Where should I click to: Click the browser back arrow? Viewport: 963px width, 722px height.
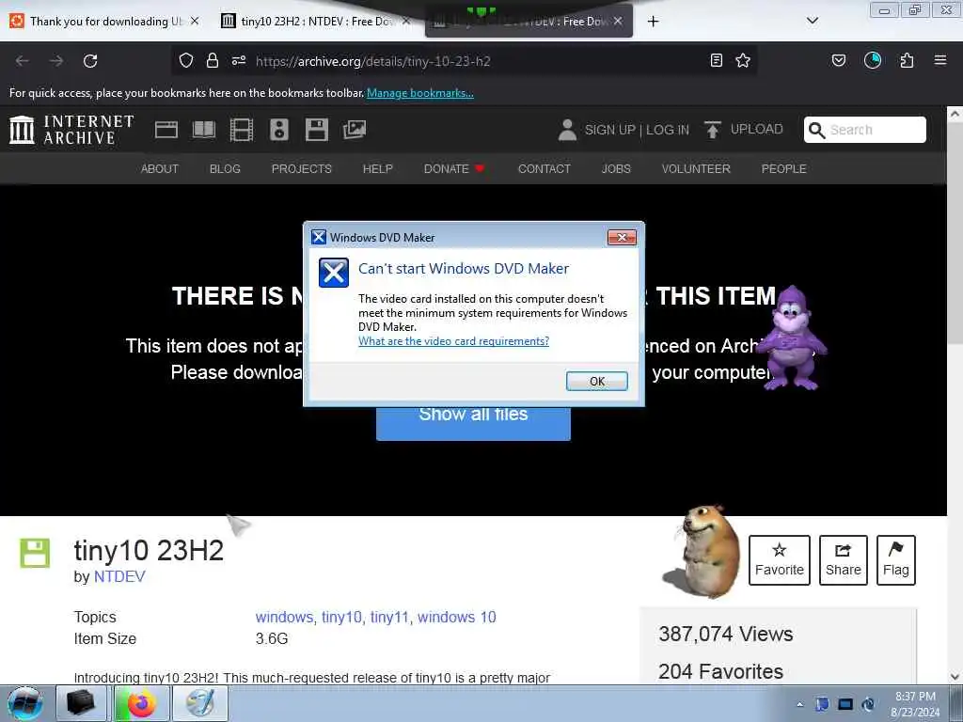(23, 61)
